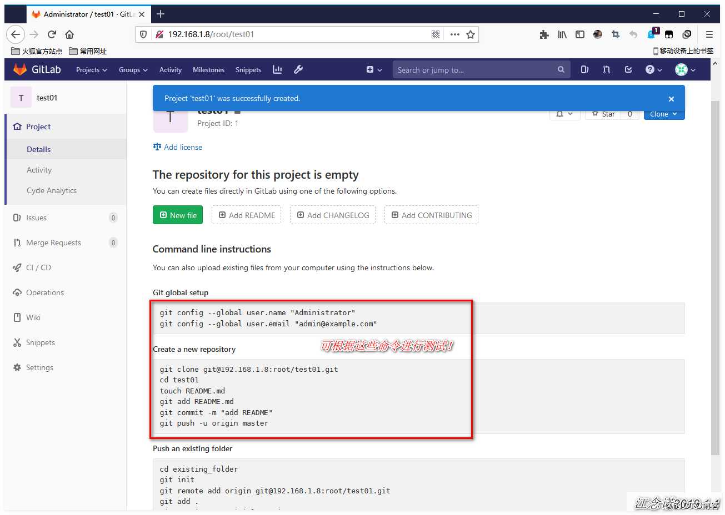Star the test01 project
The width and height of the screenshot is (725, 515).
pyautogui.click(x=603, y=114)
